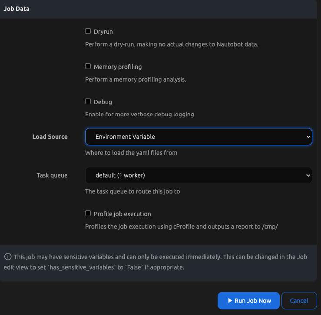Click the play triangle icon on Run Job Now
This screenshot has height=315, width=321.
[230, 301]
